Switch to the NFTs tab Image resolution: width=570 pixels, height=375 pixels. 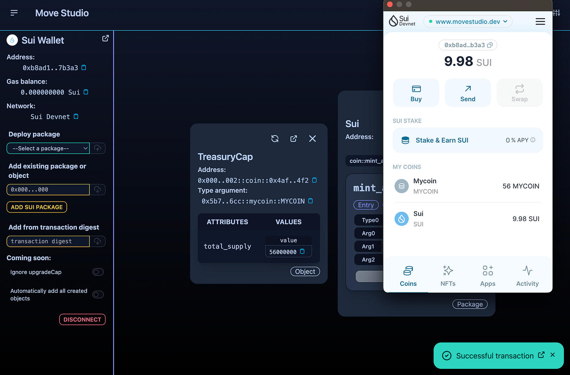pos(448,276)
